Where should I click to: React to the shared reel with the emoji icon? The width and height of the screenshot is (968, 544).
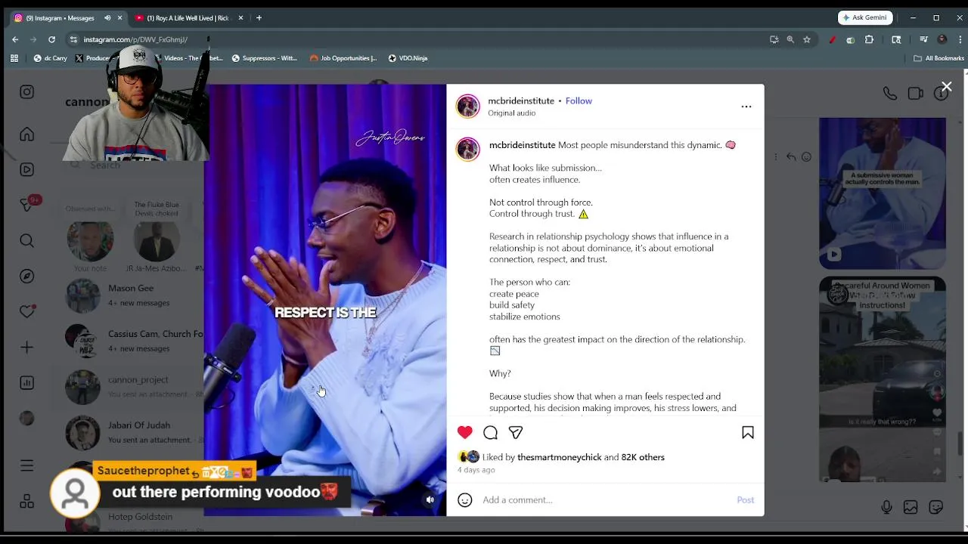806,157
